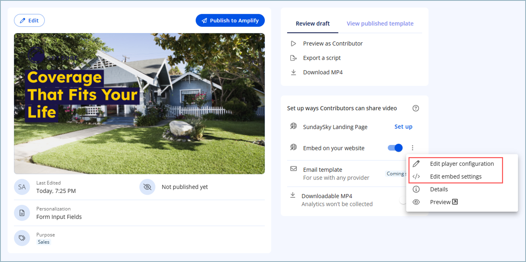Click the Download MP4 arrow icon

coord(293,72)
